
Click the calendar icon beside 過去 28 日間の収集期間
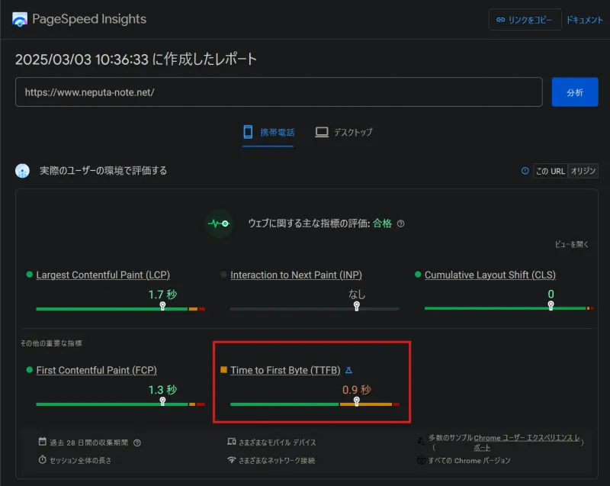pos(43,442)
